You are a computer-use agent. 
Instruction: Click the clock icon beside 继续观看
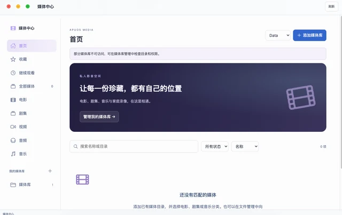click(13, 73)
